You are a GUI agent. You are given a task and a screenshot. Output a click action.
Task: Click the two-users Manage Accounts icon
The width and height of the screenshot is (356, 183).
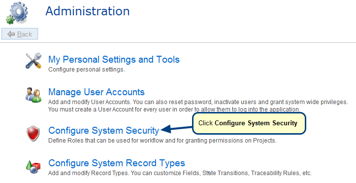pos(33,95)
